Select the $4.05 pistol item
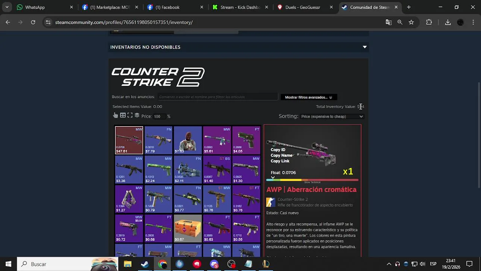481x271 pixels. click(x=246, y=140)
